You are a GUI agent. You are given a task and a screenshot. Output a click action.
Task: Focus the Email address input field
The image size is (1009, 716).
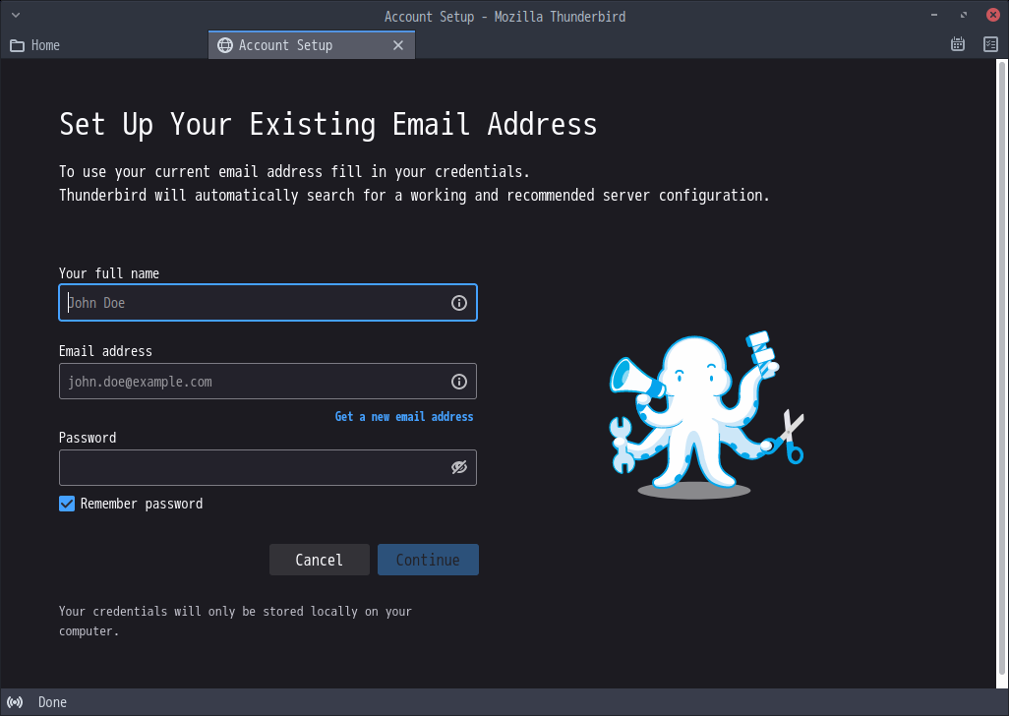coord(267,382)
